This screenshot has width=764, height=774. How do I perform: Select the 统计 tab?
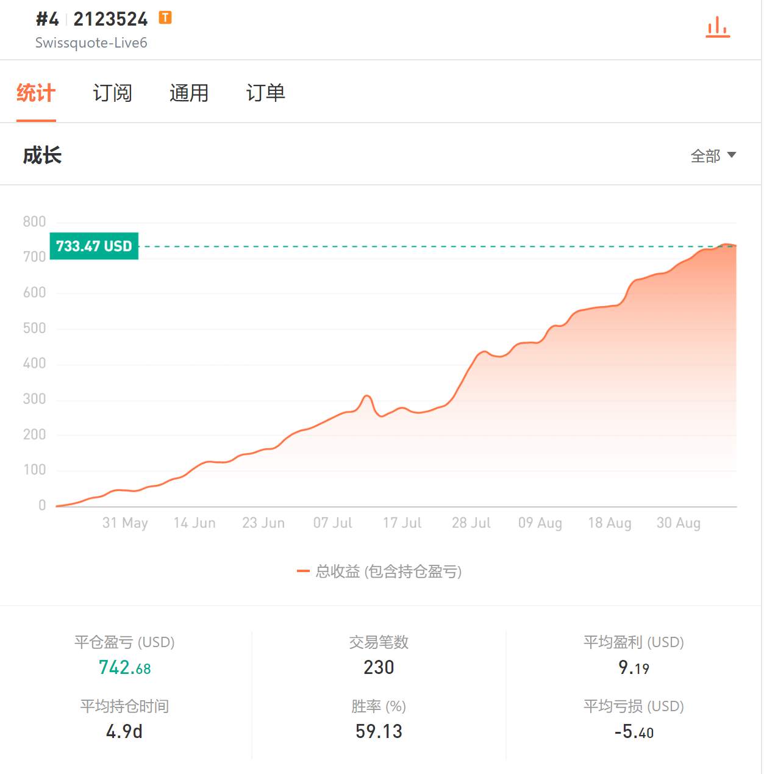point(36,93)
